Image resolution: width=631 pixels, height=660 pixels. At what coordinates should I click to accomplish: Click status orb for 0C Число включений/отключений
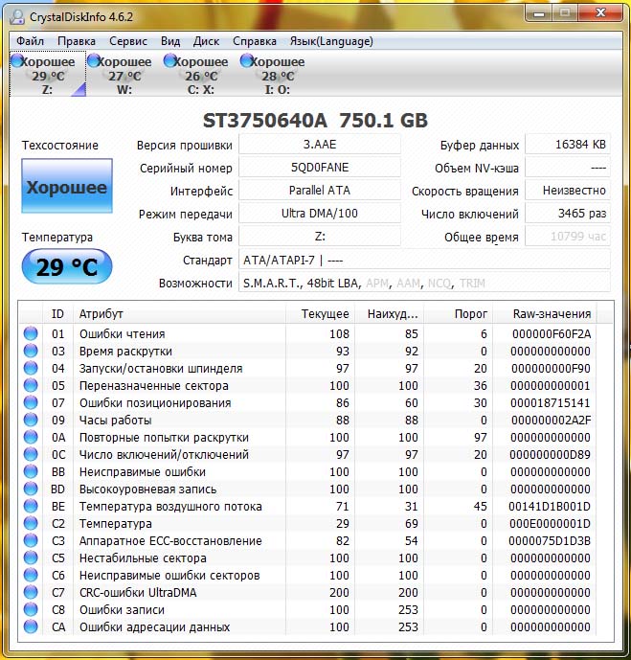31,454
